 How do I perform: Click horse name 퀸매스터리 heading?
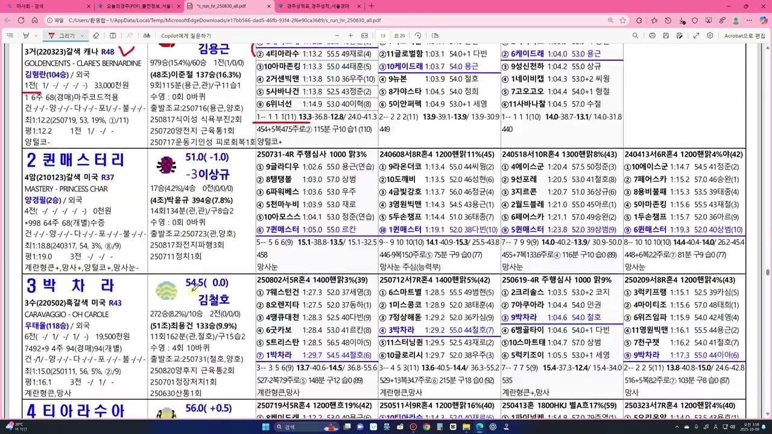tap(75, 160)
